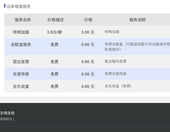Viewport: 170px width, 132px height.
Task: Click 0.00 元 in the 去鞋盒服务 row
Action: click(x=88, y=44)
